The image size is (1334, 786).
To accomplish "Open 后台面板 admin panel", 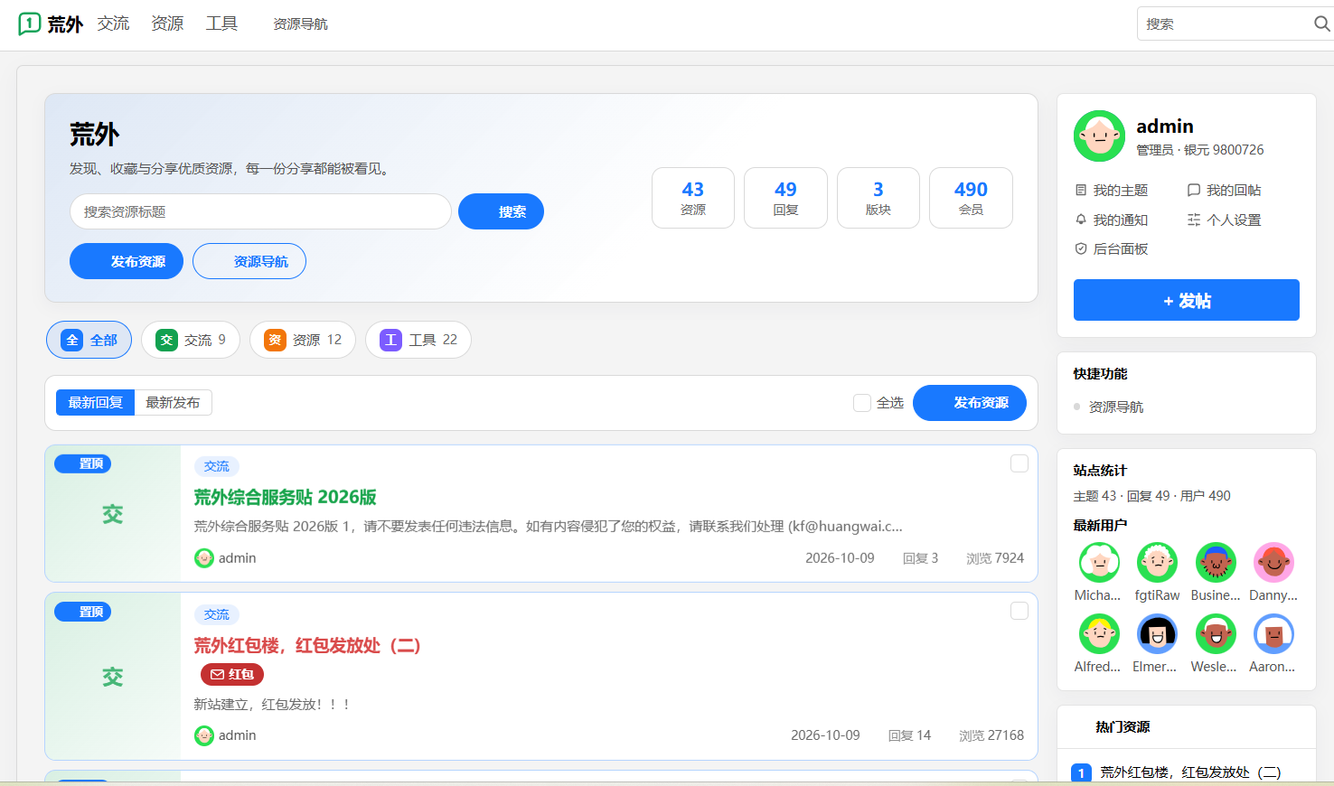I will coord(1111,248).
